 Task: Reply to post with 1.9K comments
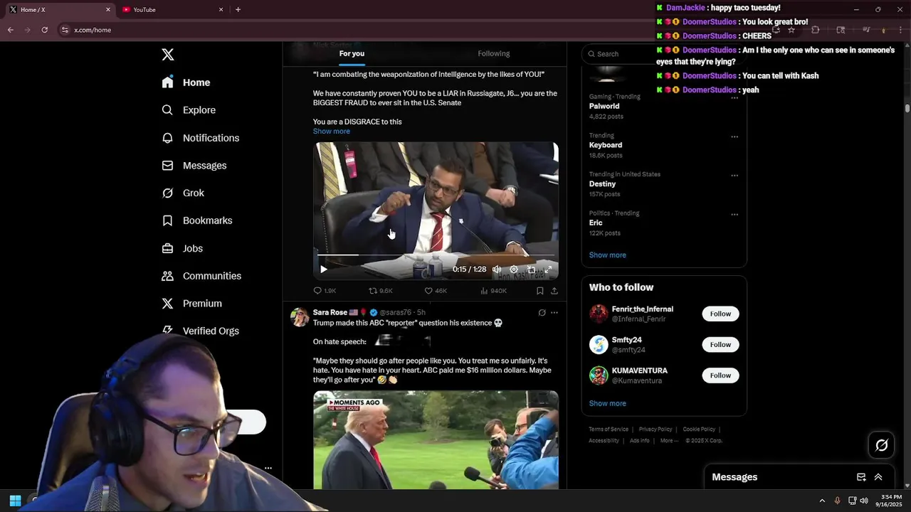coord(325,291)
